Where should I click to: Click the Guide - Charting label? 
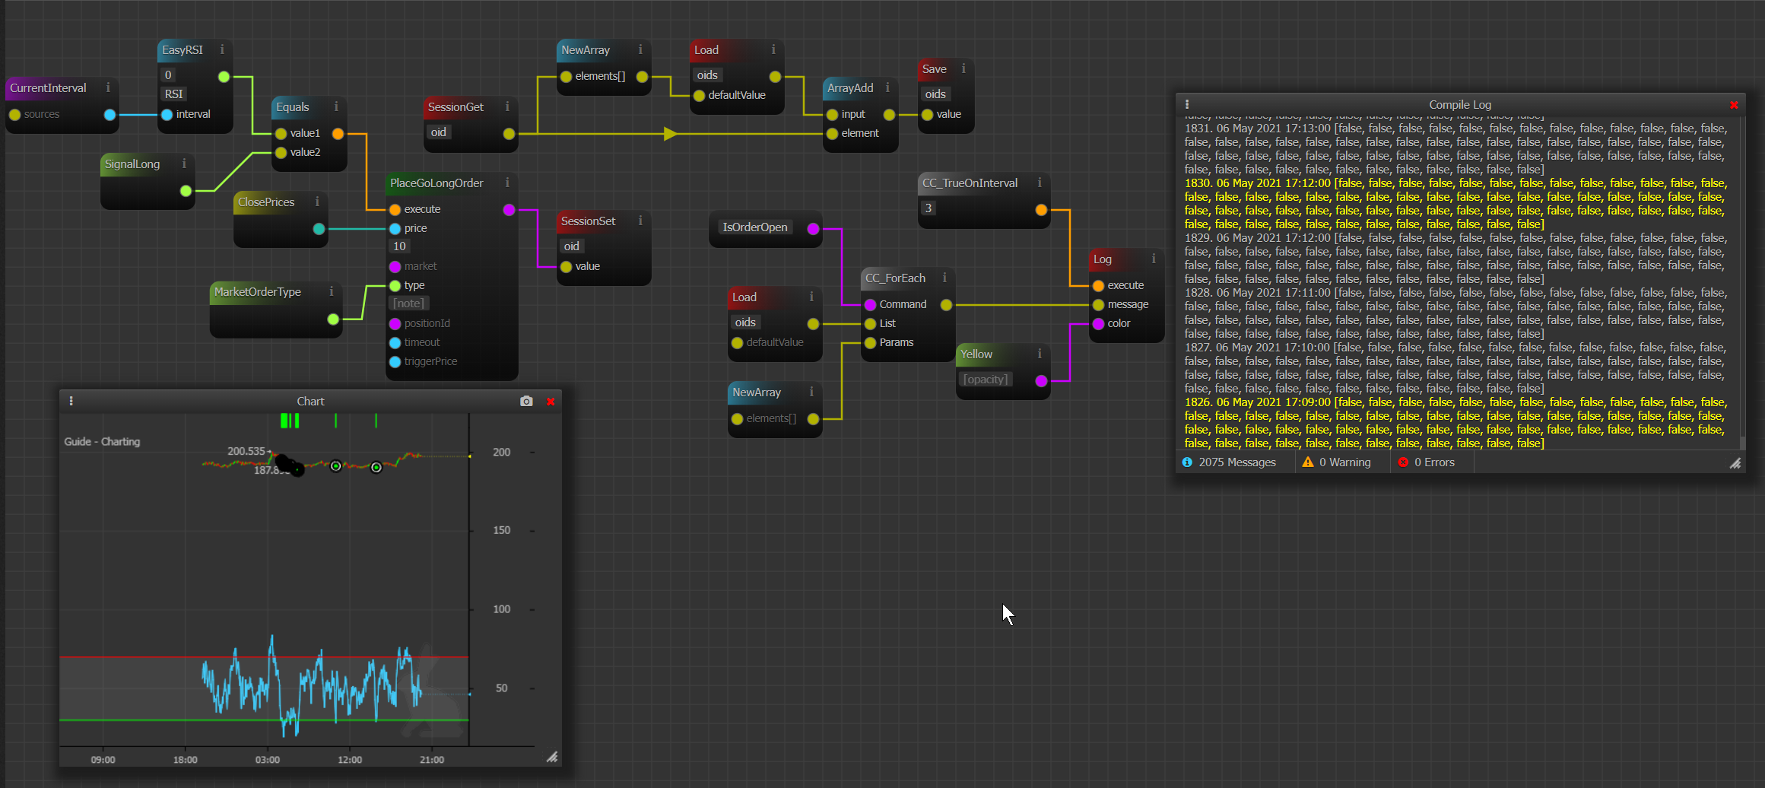102,441
